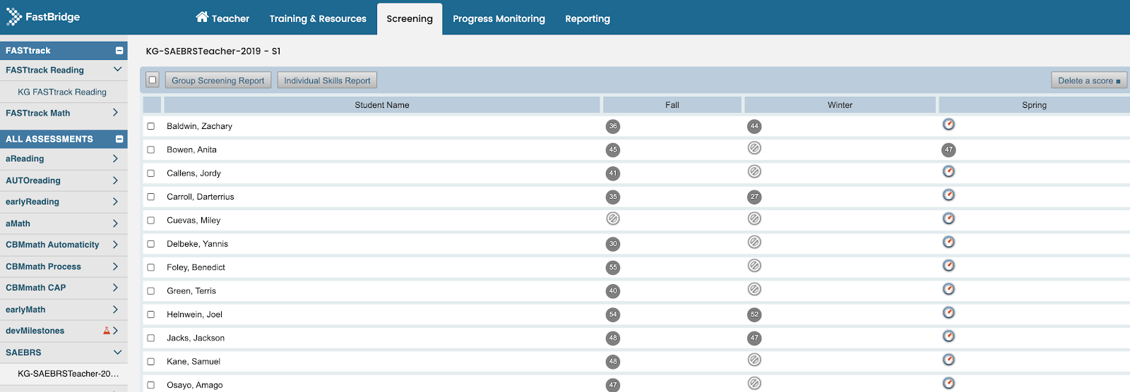Collapse the FASTtrack Reading chevron
This screenshot has height=392, width=1130.
[117, 70]
